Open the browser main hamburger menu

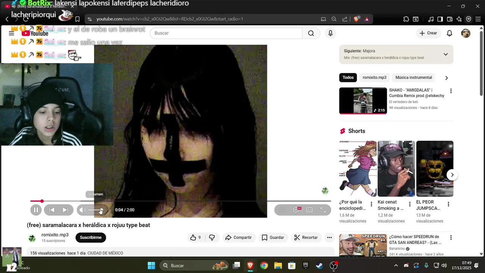(479, 19)
